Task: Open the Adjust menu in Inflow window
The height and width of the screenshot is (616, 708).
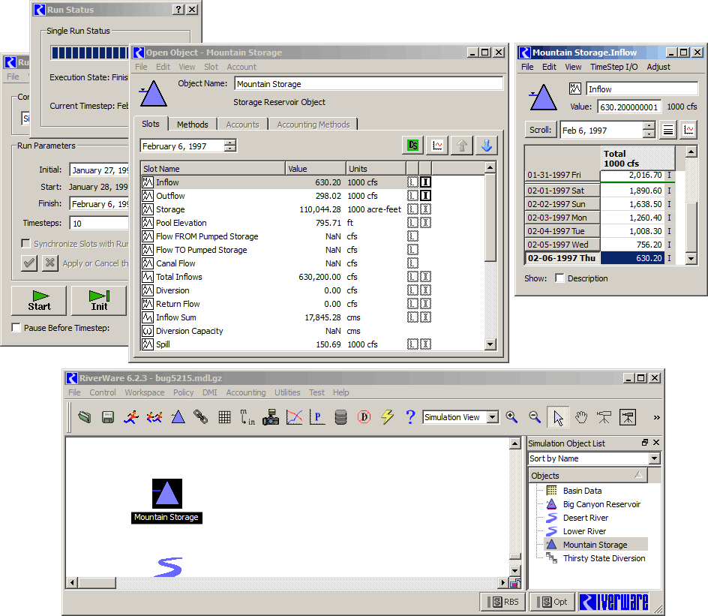Action: pos(658,67)
